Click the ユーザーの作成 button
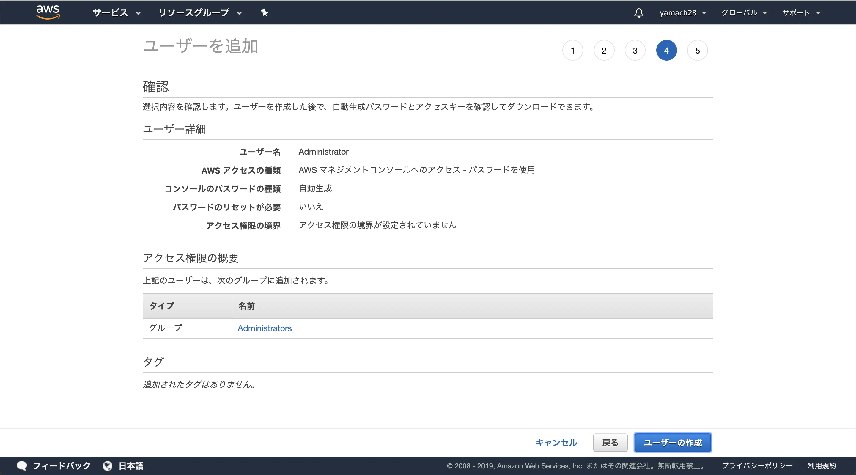856x475 pixels. click(x=673, y=442)
